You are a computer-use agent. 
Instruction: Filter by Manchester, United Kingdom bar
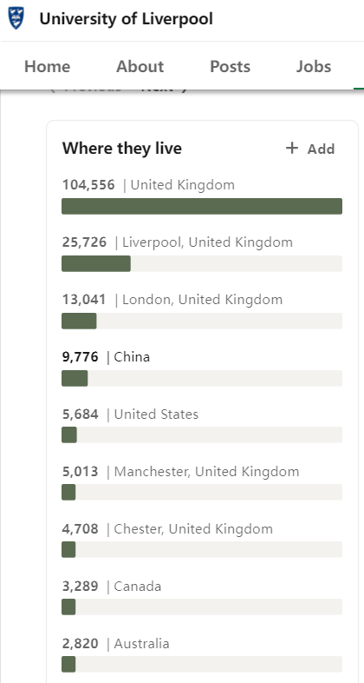pos(202,492)
